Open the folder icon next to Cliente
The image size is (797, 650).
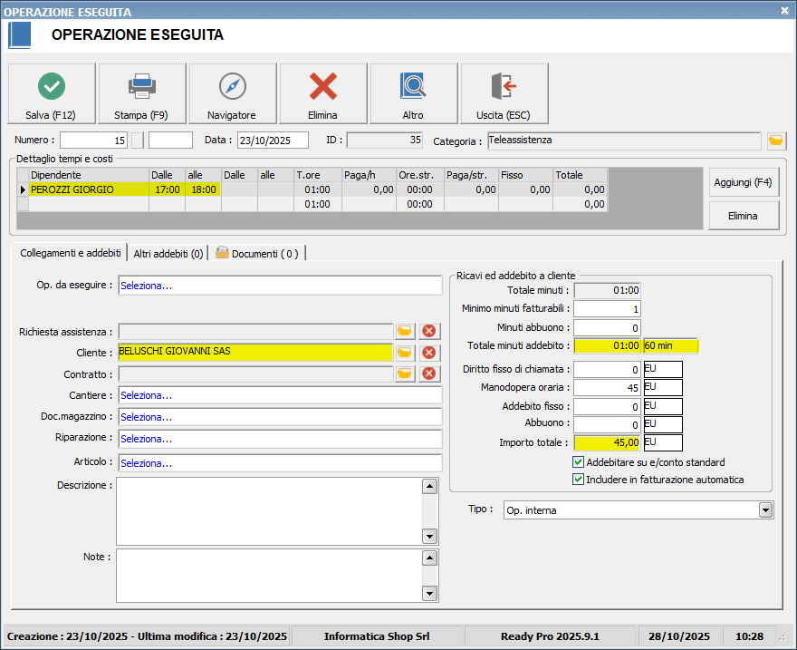[405, 353]
